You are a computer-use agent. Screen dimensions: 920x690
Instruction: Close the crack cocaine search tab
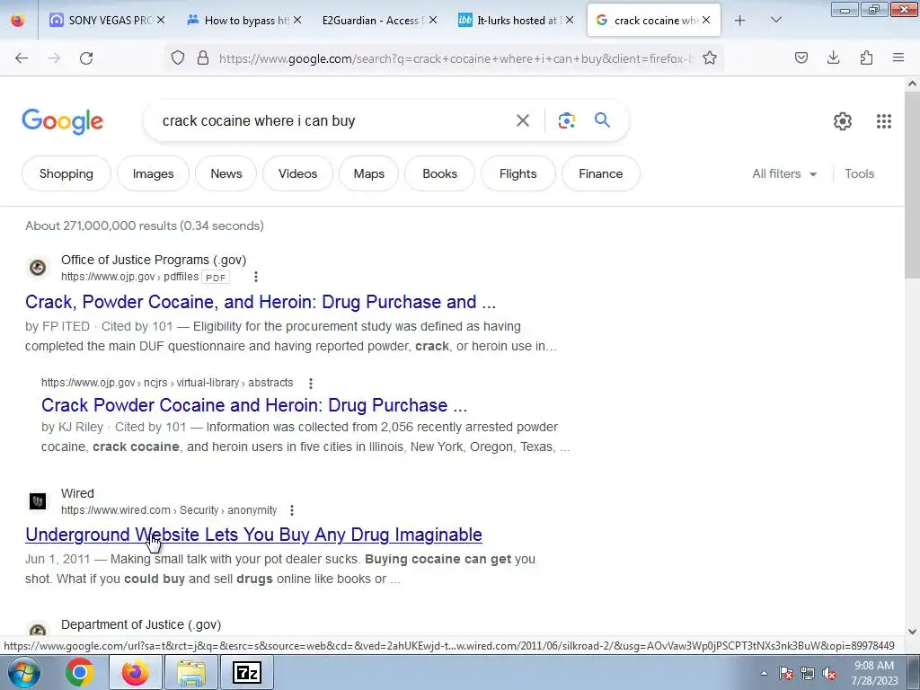[706, 21]
